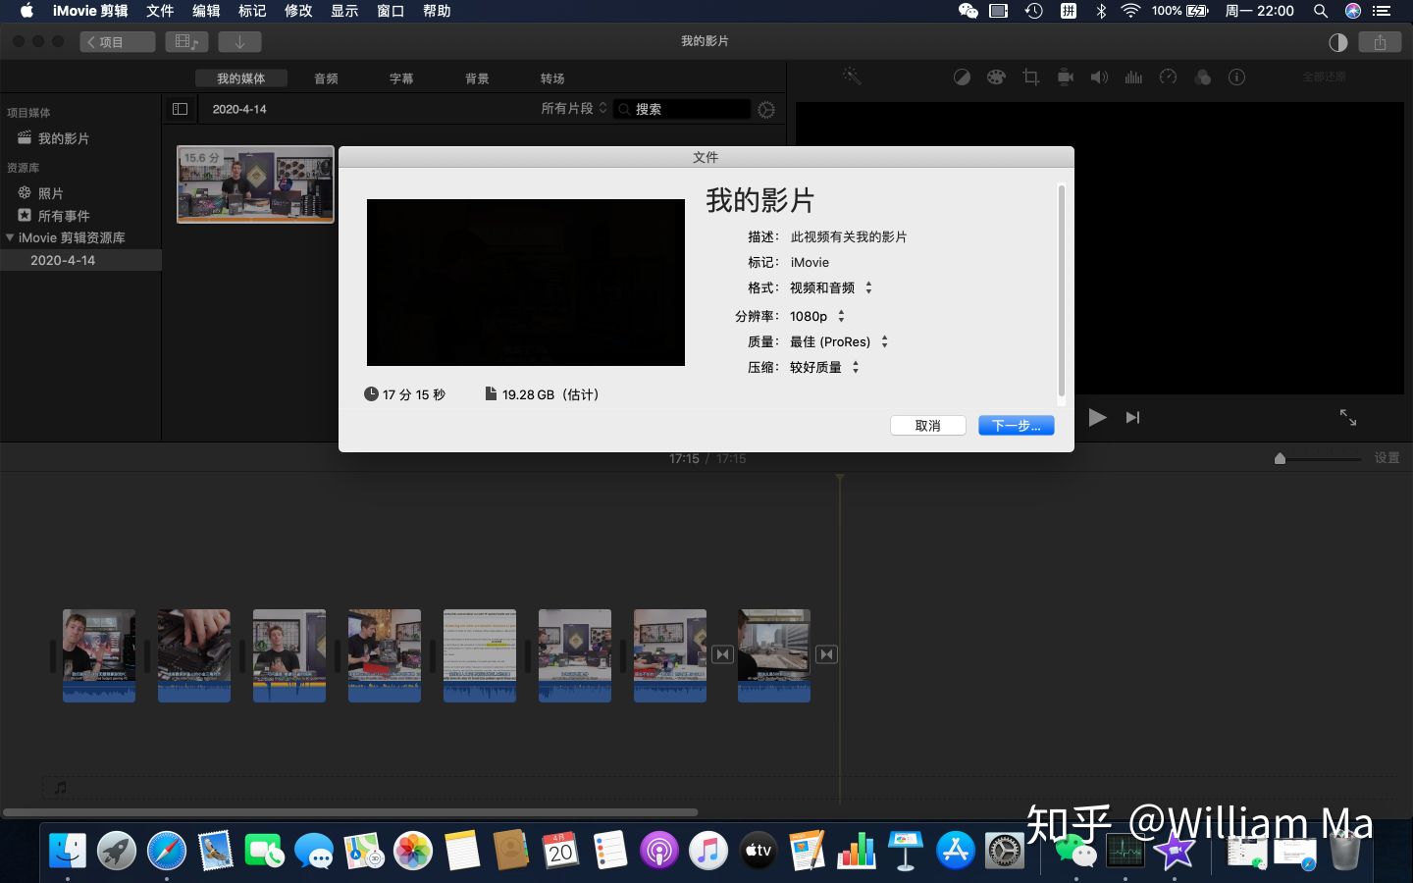Open the color correction palette tool
This screenshot has width=1413, height=883.
click(x=996, y=77)
